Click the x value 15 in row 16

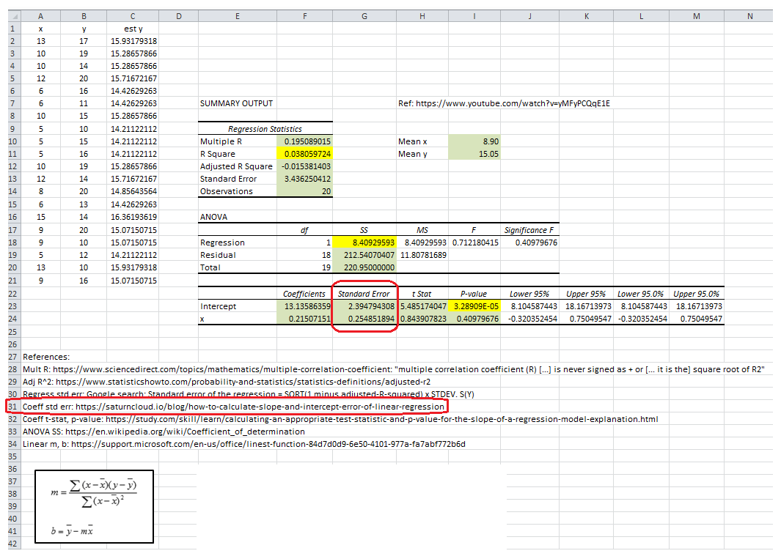coord(40,217)
